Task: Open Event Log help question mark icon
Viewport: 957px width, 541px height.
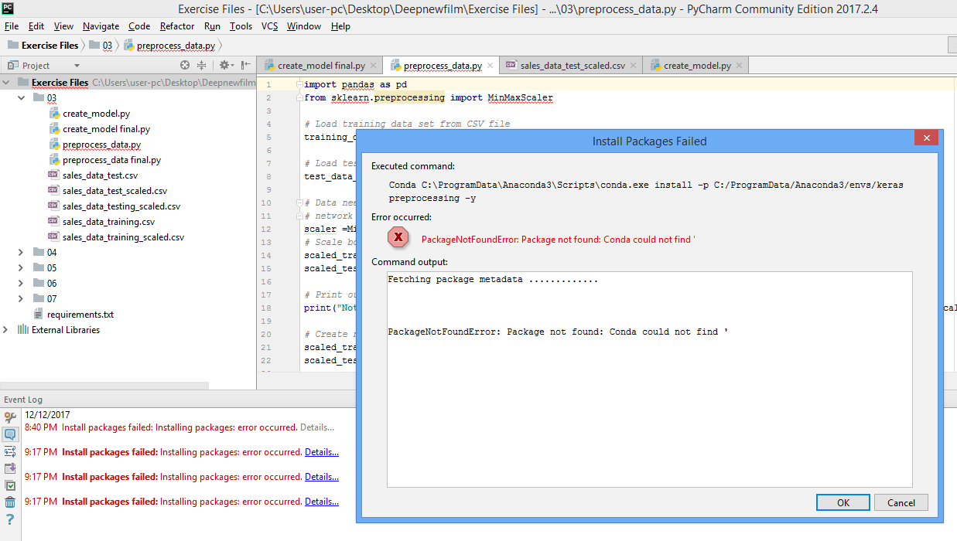Action: (x=10, y=519)
